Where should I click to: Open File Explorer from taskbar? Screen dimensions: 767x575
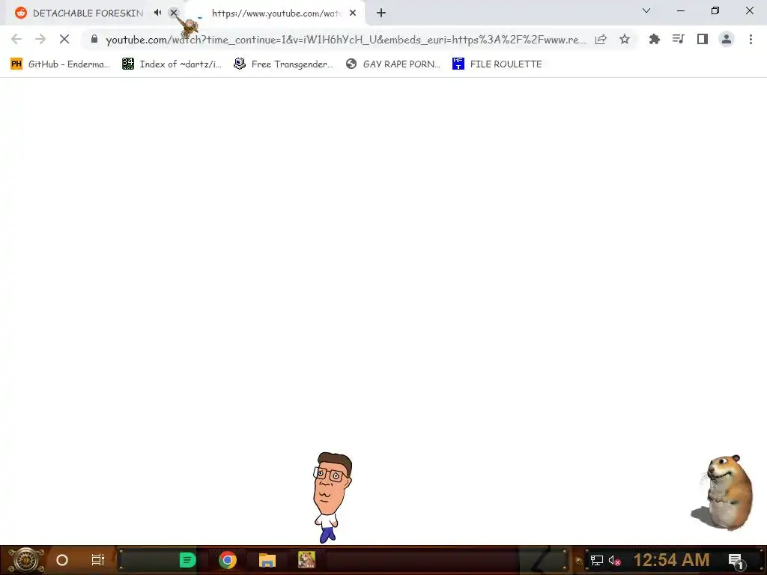(x=267, y=560)
